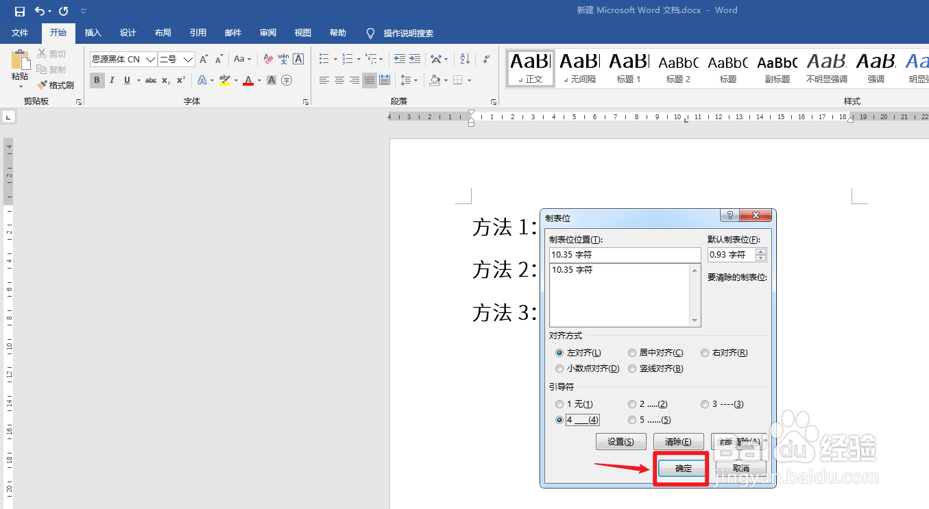The height and width of the screenshot is (509, 929).
Task: Apply distributed alignment
Action: (x=385, y=80)
